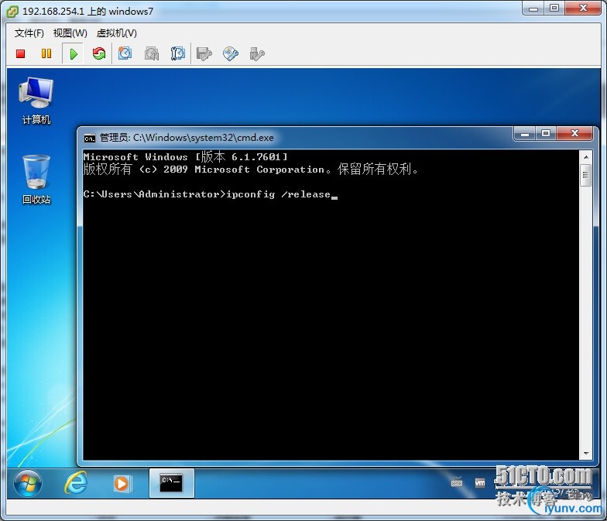Viewport: 607px width, 521px height.
Task: Click the red Power Off stop icon
Action: (x=20, y=54)
